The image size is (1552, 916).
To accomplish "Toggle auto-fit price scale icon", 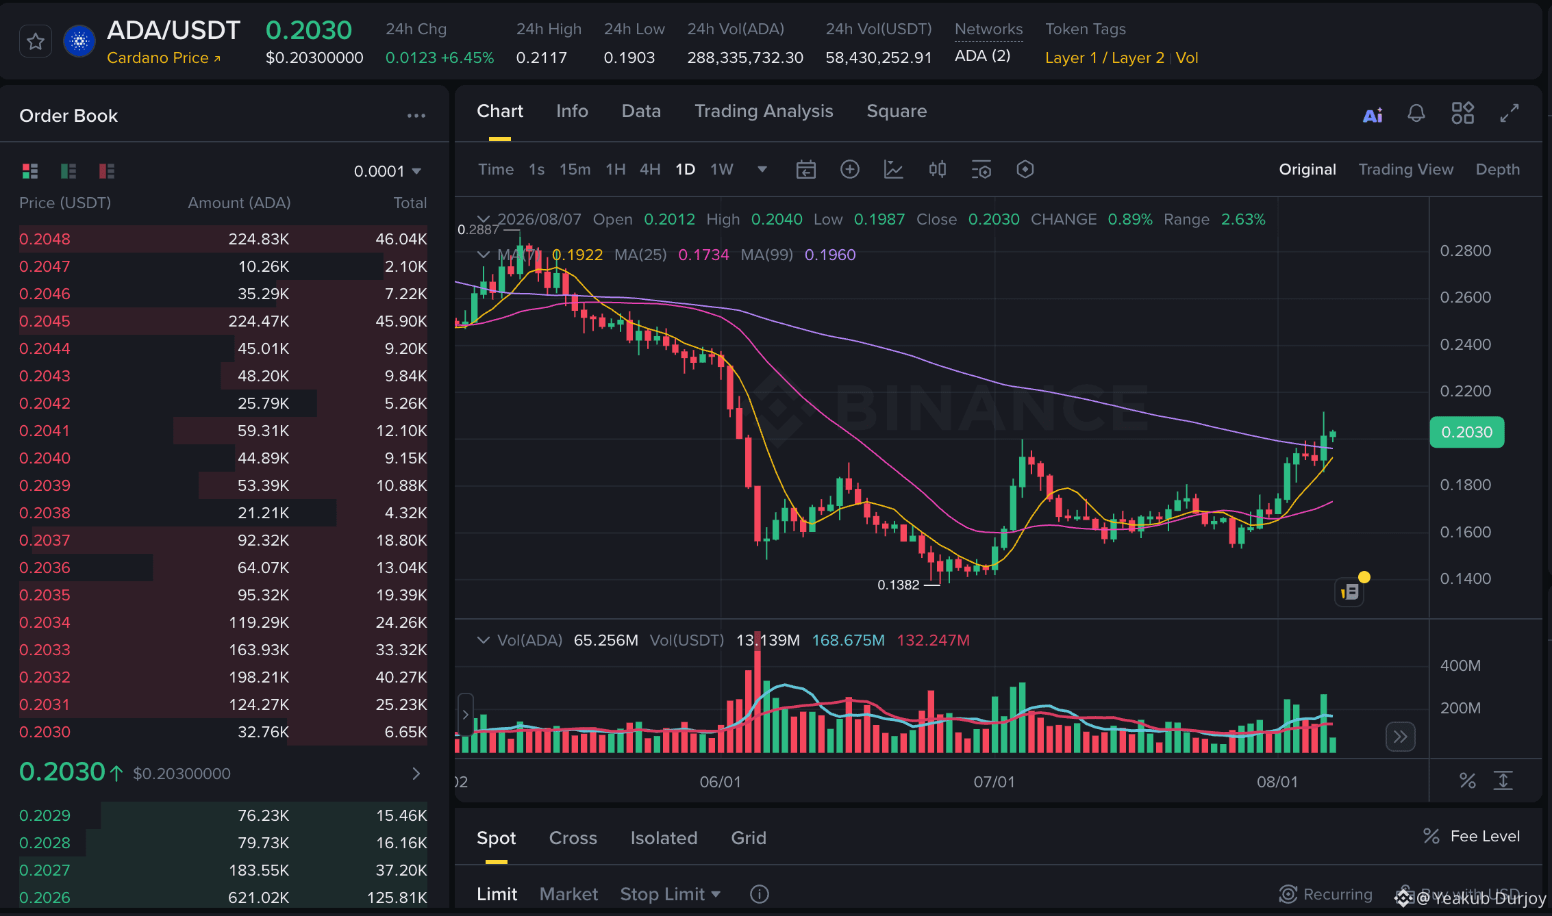I will (1503, 780).
